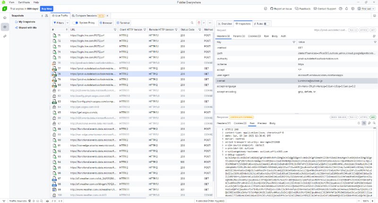Click the help question mark icon

(x=340, y=8)
